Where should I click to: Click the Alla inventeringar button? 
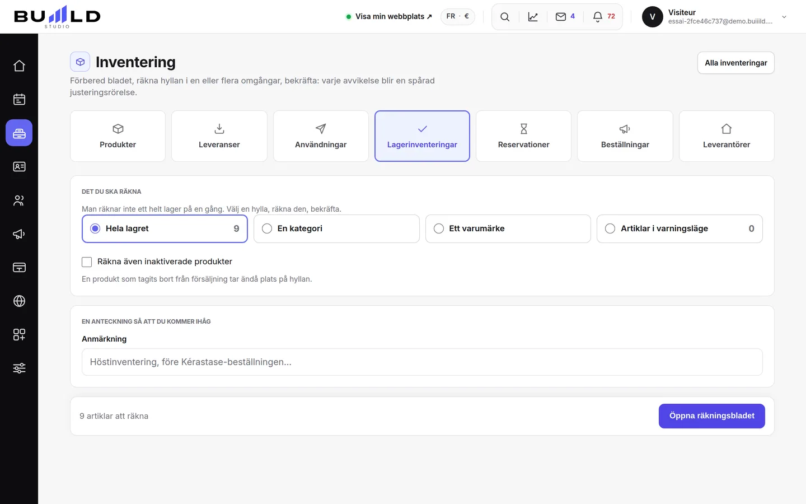(x=735, y=63)
